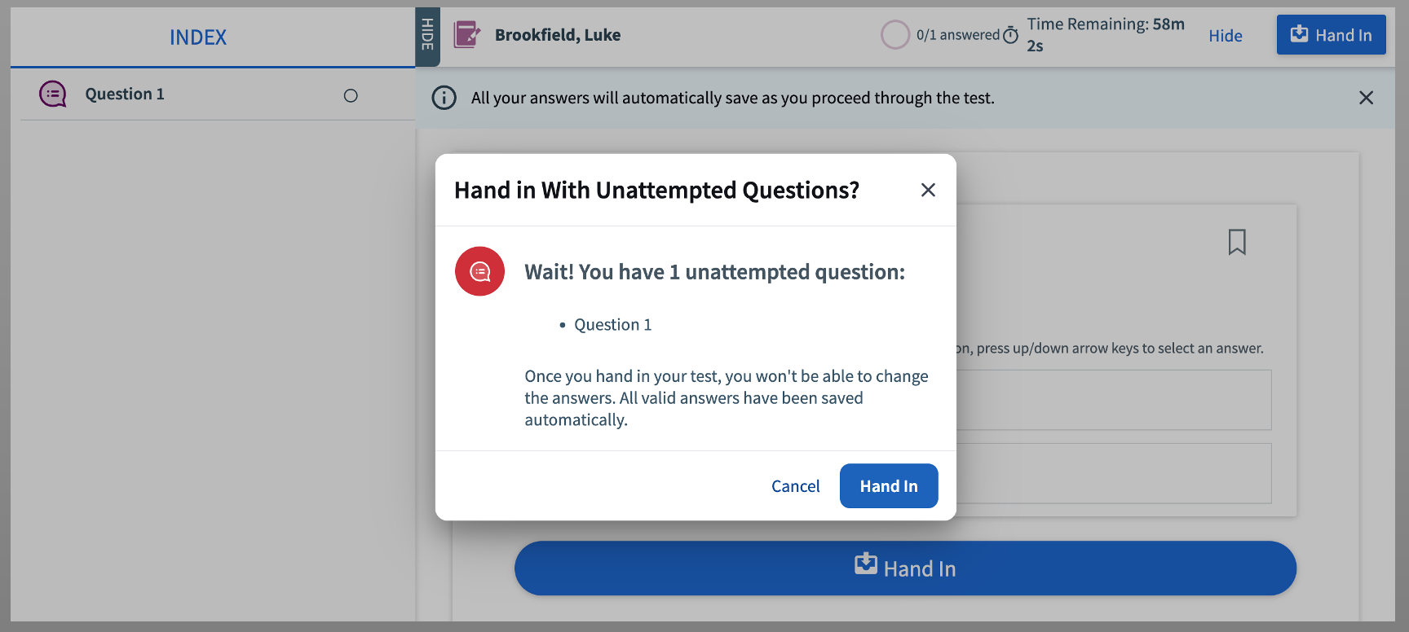Click the Question 1 speech bubble icon

[53, 94]
